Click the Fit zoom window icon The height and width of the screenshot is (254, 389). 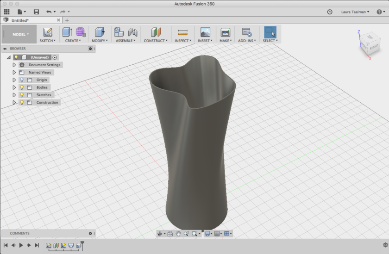click(x=194, y=234)
